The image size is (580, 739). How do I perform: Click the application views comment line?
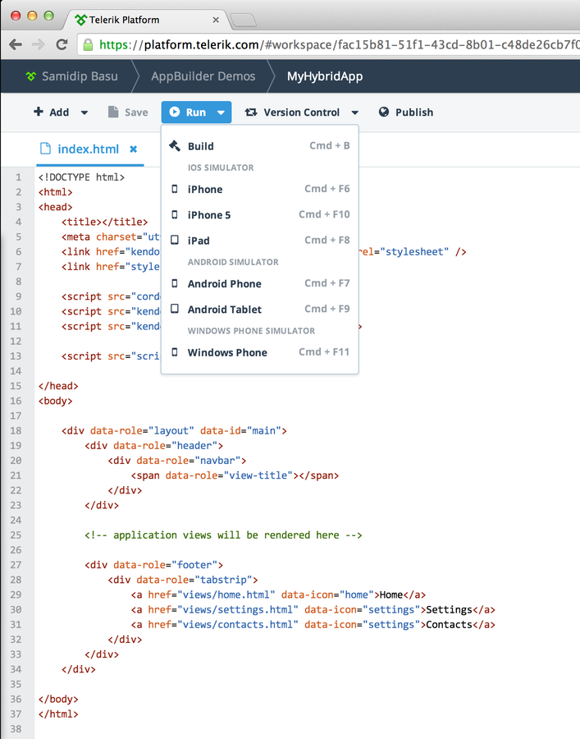(x=223, y=535)
